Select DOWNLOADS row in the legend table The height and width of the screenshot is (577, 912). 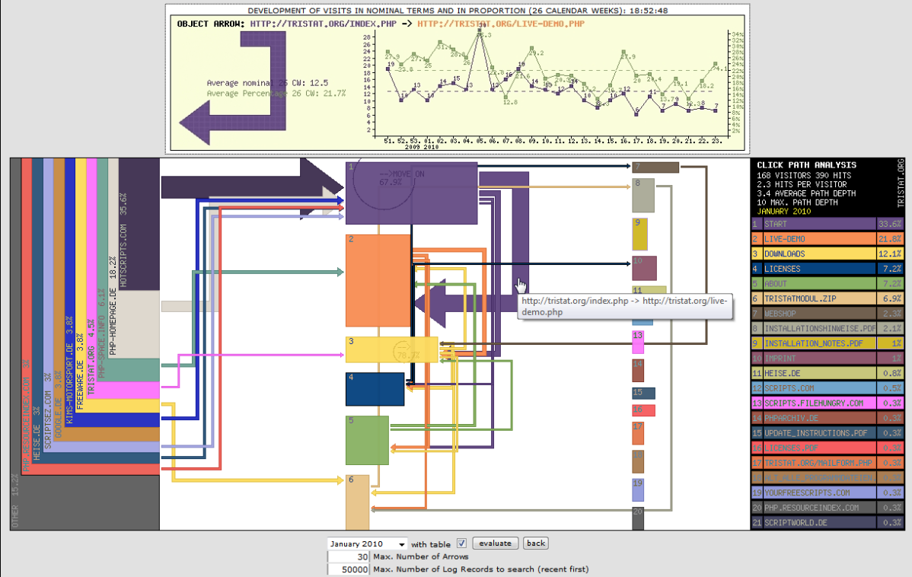[x=827, y=253]
